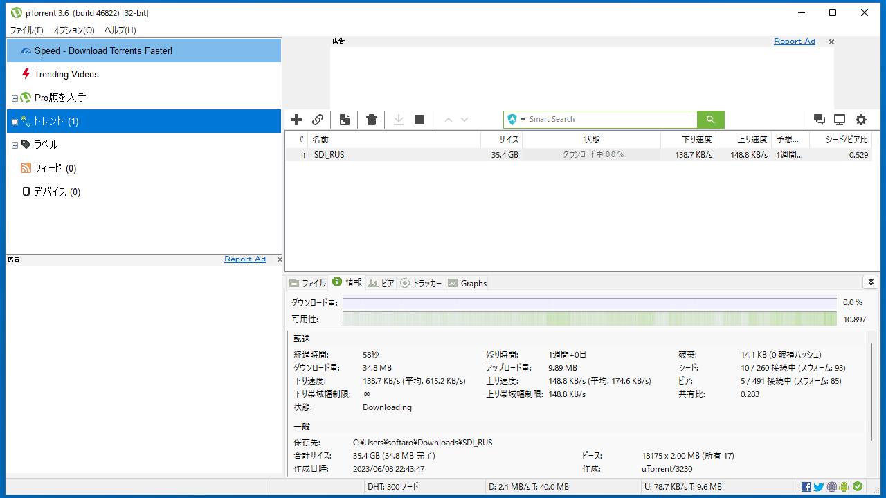The width and height of the screenshot is (886, 498).
Task: Click DHT: 300 ノード in status bar
Action: [393, 487]
